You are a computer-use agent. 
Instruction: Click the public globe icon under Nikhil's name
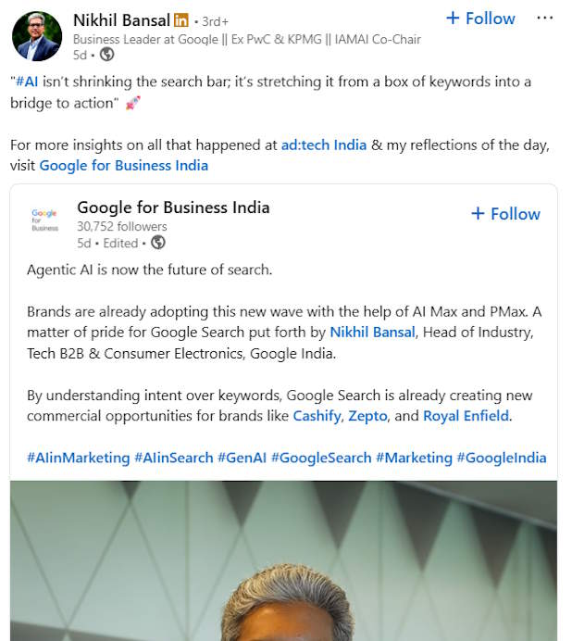pyautogui.click(x=107, y=55)
